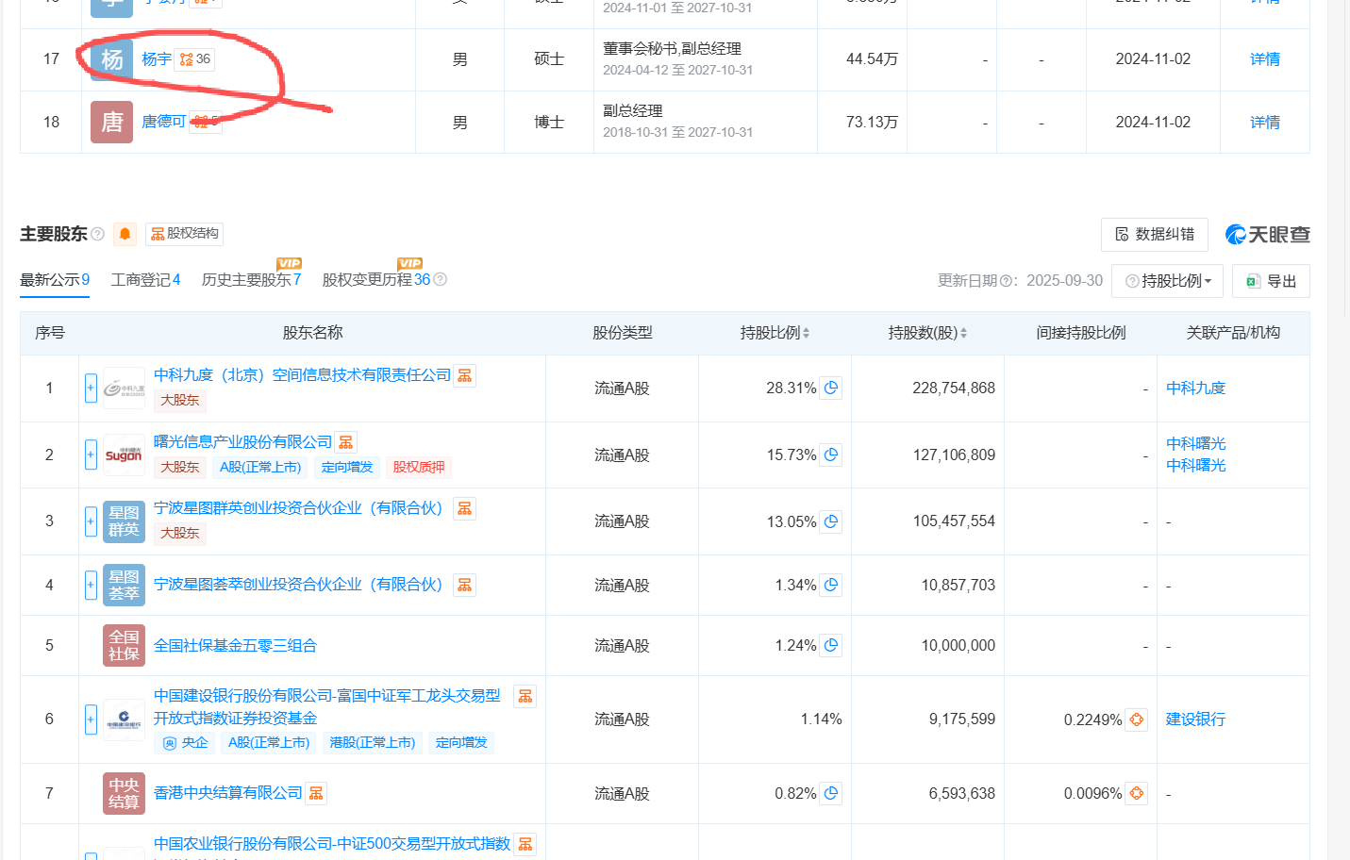Click the 央企 tag on row 6
1350x860 pixels.
coord(185,743)
